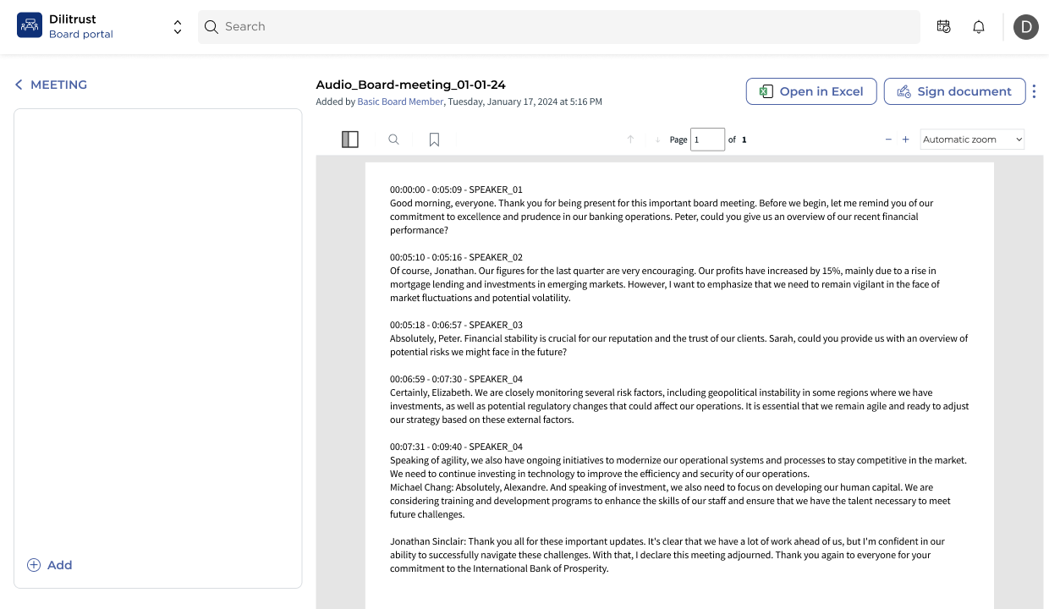
Task: Click the document title Audio_Board-meeting_01-01-24
Action: pos(410,85)
